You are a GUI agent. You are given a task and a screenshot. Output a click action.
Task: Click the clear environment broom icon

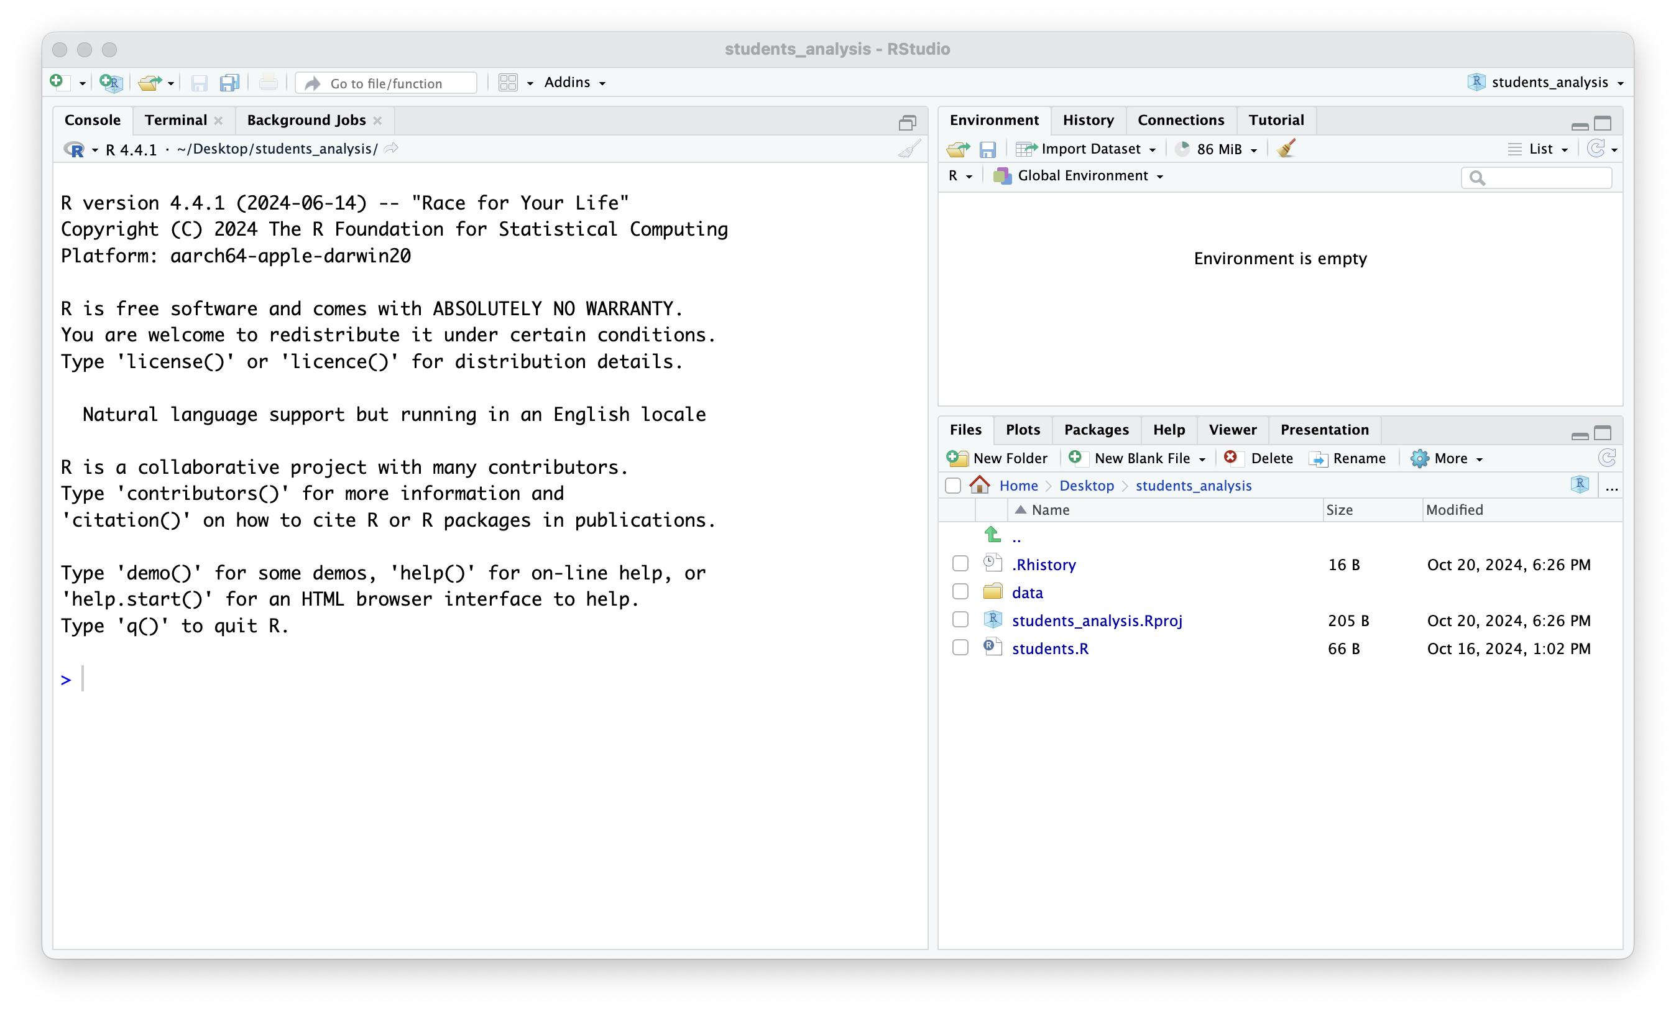point(1286,149)
